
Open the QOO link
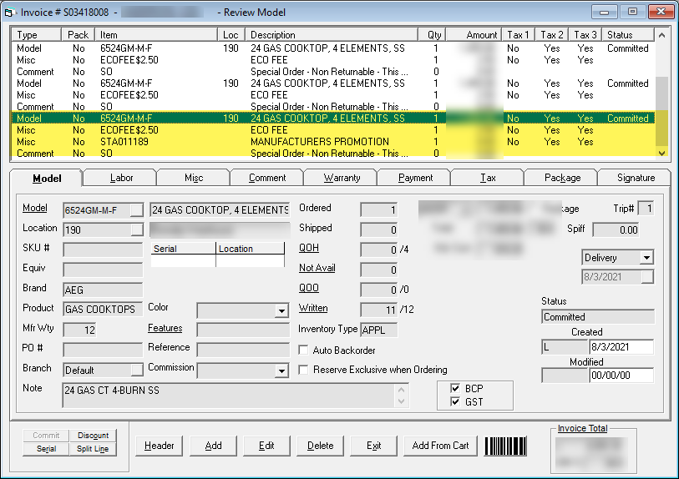tap(309, 288)
